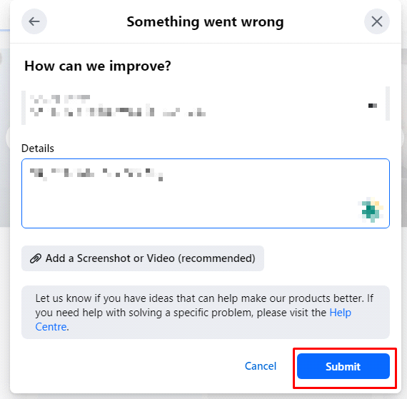Click the grey info message box
The width and height of the screenshot is (407, 399).
[x=206, y=313]
